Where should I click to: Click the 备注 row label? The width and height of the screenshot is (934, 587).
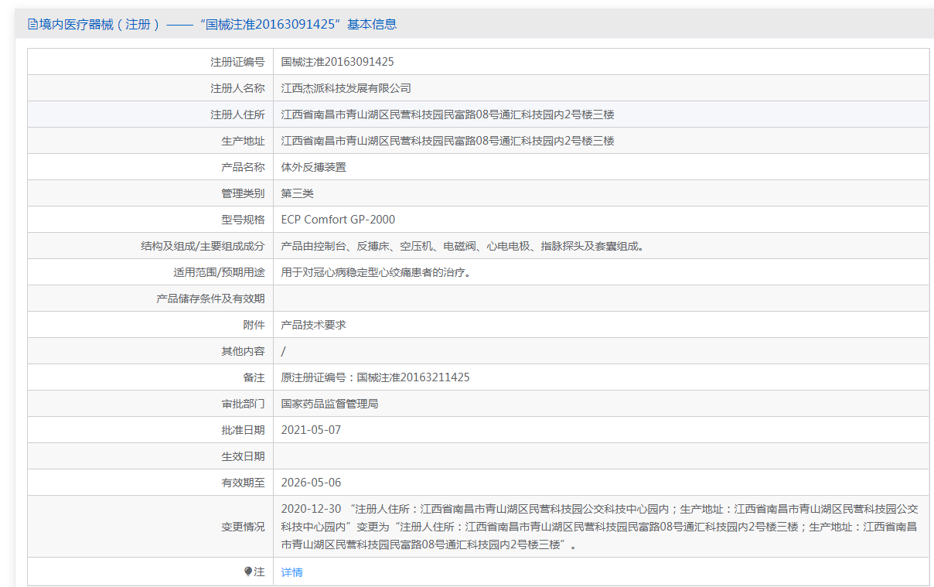[254, 377]
